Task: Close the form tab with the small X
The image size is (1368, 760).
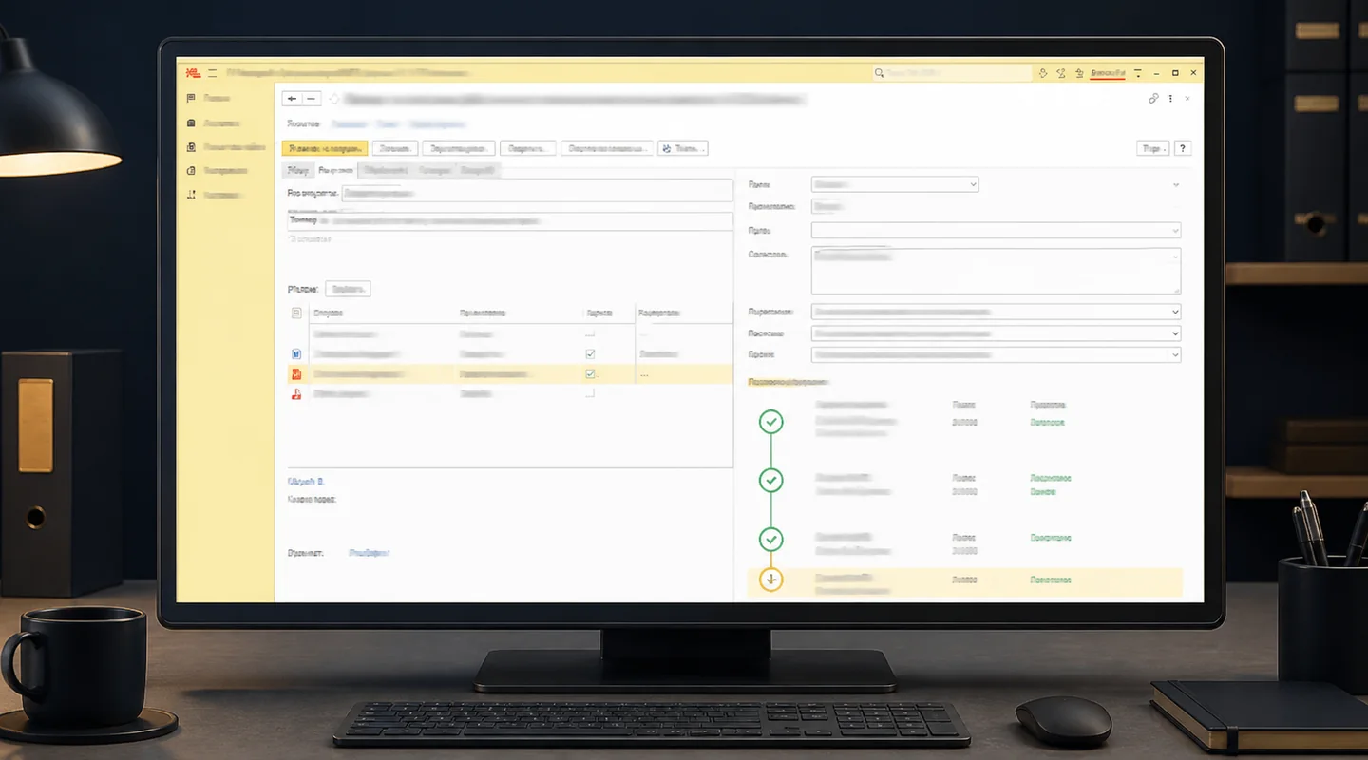Action: 1187,98
